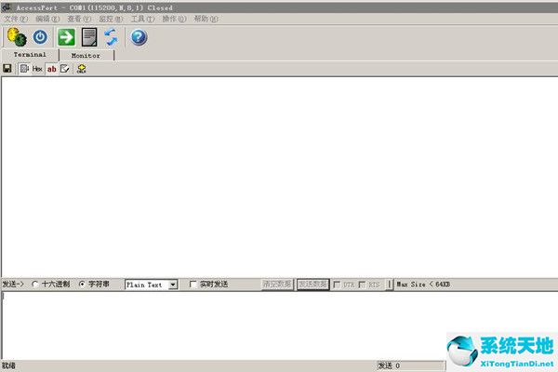Click the document log icon in toolbar
This screenshot has height=372, width=558.
89,37
